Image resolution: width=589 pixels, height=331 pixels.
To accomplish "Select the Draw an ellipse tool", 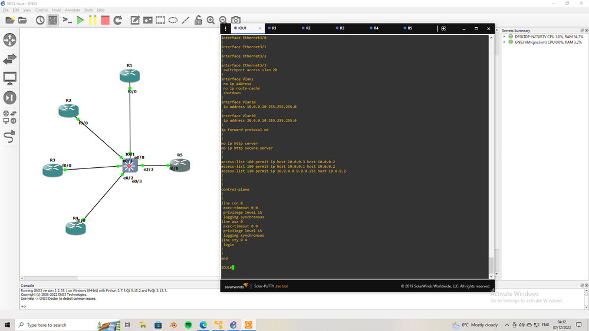I will 173,20.
